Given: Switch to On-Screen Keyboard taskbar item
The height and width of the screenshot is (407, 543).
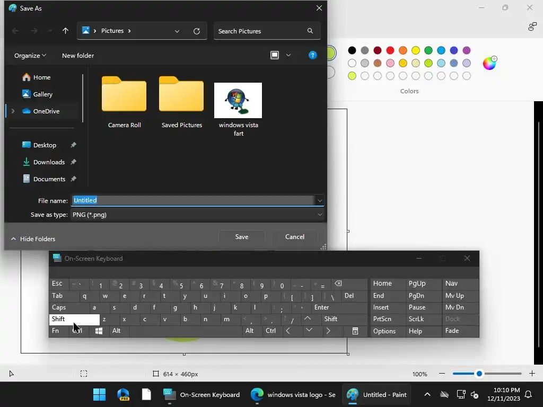Looking at the screenshot, I should coord(202,394).
